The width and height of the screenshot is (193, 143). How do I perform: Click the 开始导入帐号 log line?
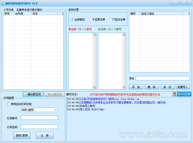pos(83,106)
